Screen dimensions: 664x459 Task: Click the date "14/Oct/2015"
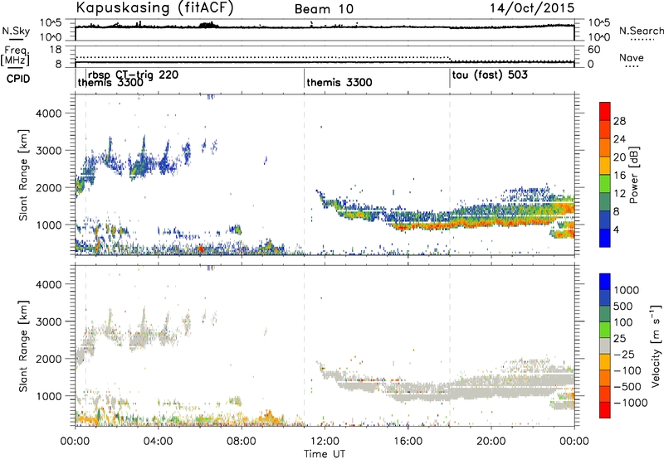coord(532,7)
